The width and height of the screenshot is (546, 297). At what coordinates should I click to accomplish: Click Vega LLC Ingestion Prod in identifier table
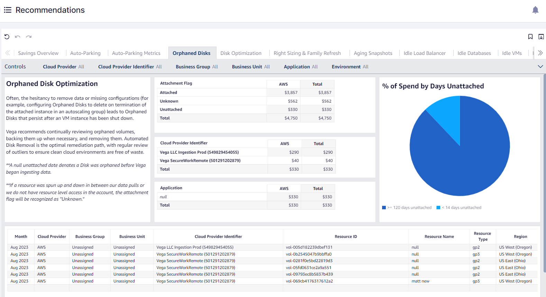pyautogui.click(x=199, y=152)
